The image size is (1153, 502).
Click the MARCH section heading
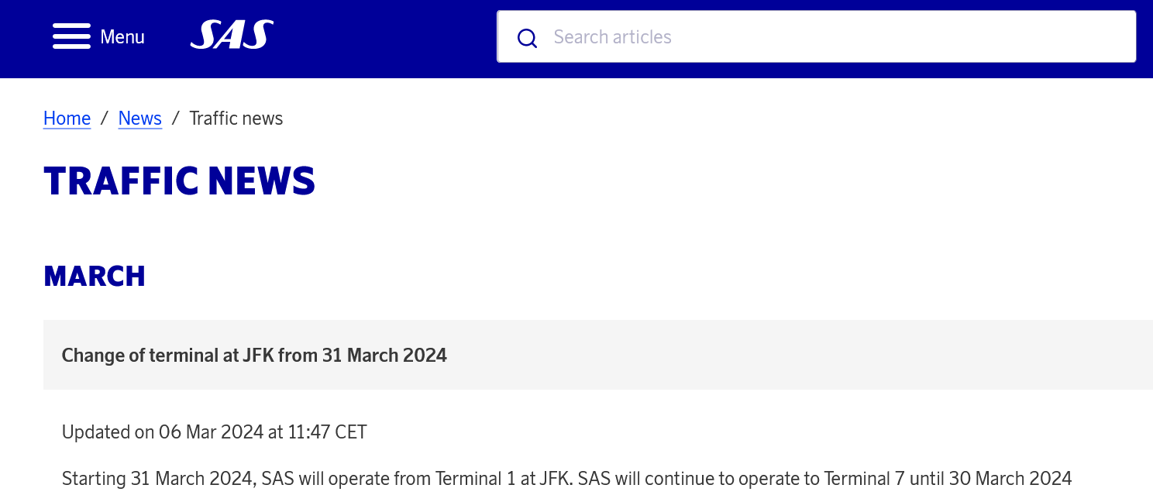[95, 277]
